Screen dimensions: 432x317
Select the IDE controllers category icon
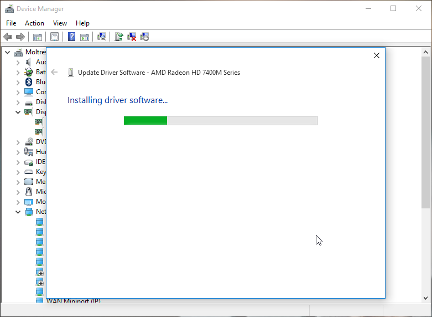(x=29, y=162)
